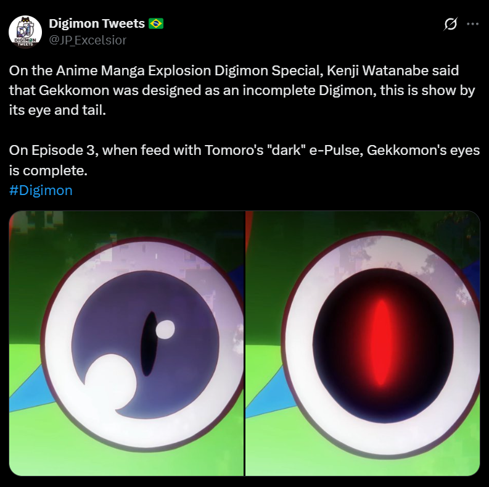489x487 pixels.
Task: Follow the #Digimon hashtag link
Action: 41,190
